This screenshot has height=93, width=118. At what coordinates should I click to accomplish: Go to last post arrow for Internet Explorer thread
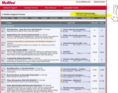pos(89,71)
